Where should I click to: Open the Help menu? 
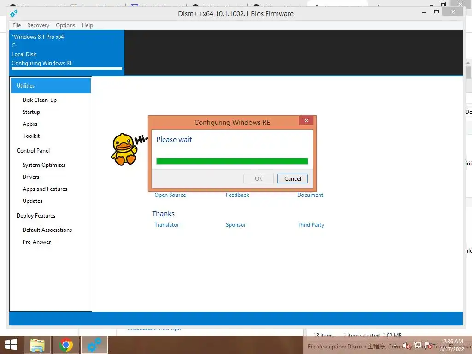pyautogui.click(x=87, y=25)
